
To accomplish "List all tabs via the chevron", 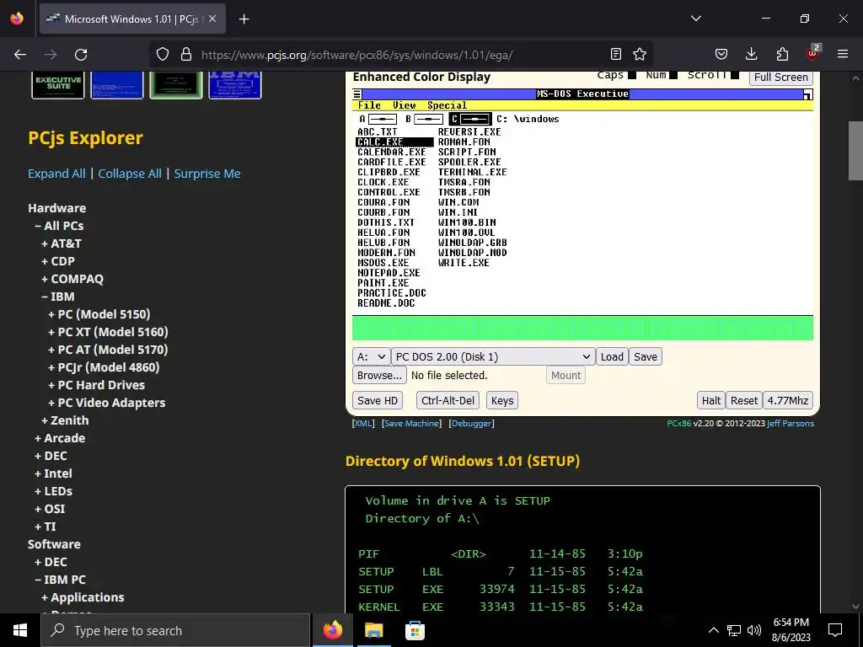I will click(x=696, y=19).
